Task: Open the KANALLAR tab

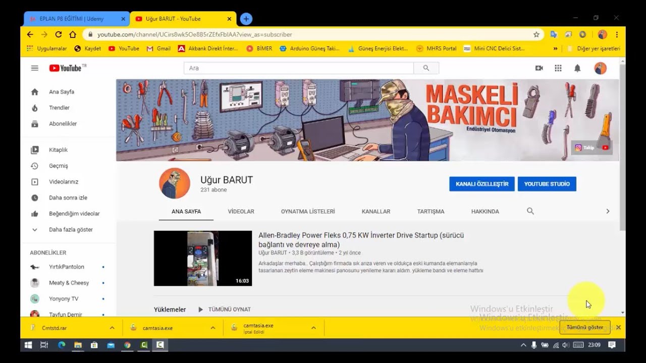Action: pos(376,211)
